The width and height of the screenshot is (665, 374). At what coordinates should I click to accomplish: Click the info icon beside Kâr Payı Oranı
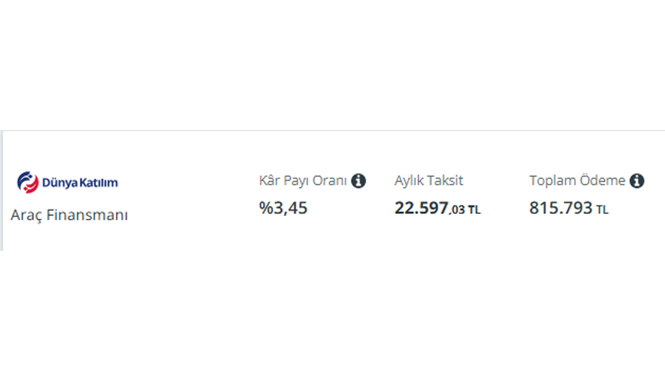click(x=358, y=181)
